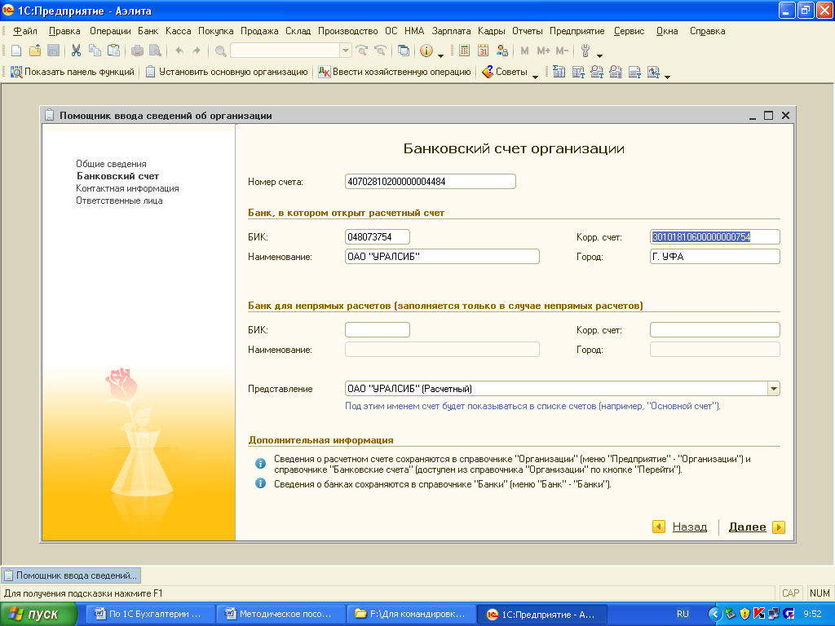This screenshot has height=626, width=835.
Task: Click the yellow arrow next to Назад
Action: click(x=659, y=527)
